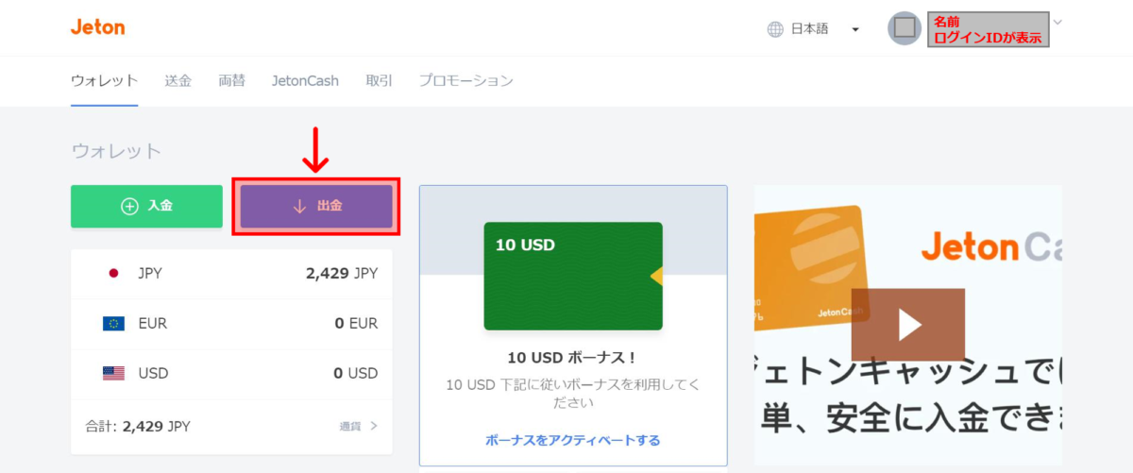The width and height of the screenshot is (1133, 473).
Task: Open the 取引 transactions tab
Action: [379, 81]
